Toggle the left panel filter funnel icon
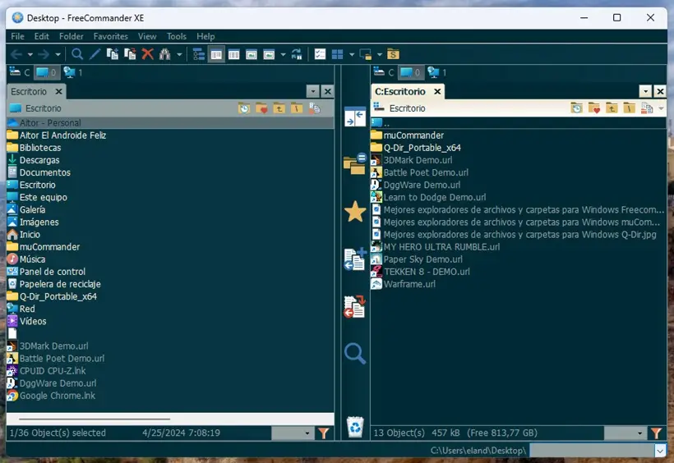Viewport: 674px width, 463px height. (324, 433)
